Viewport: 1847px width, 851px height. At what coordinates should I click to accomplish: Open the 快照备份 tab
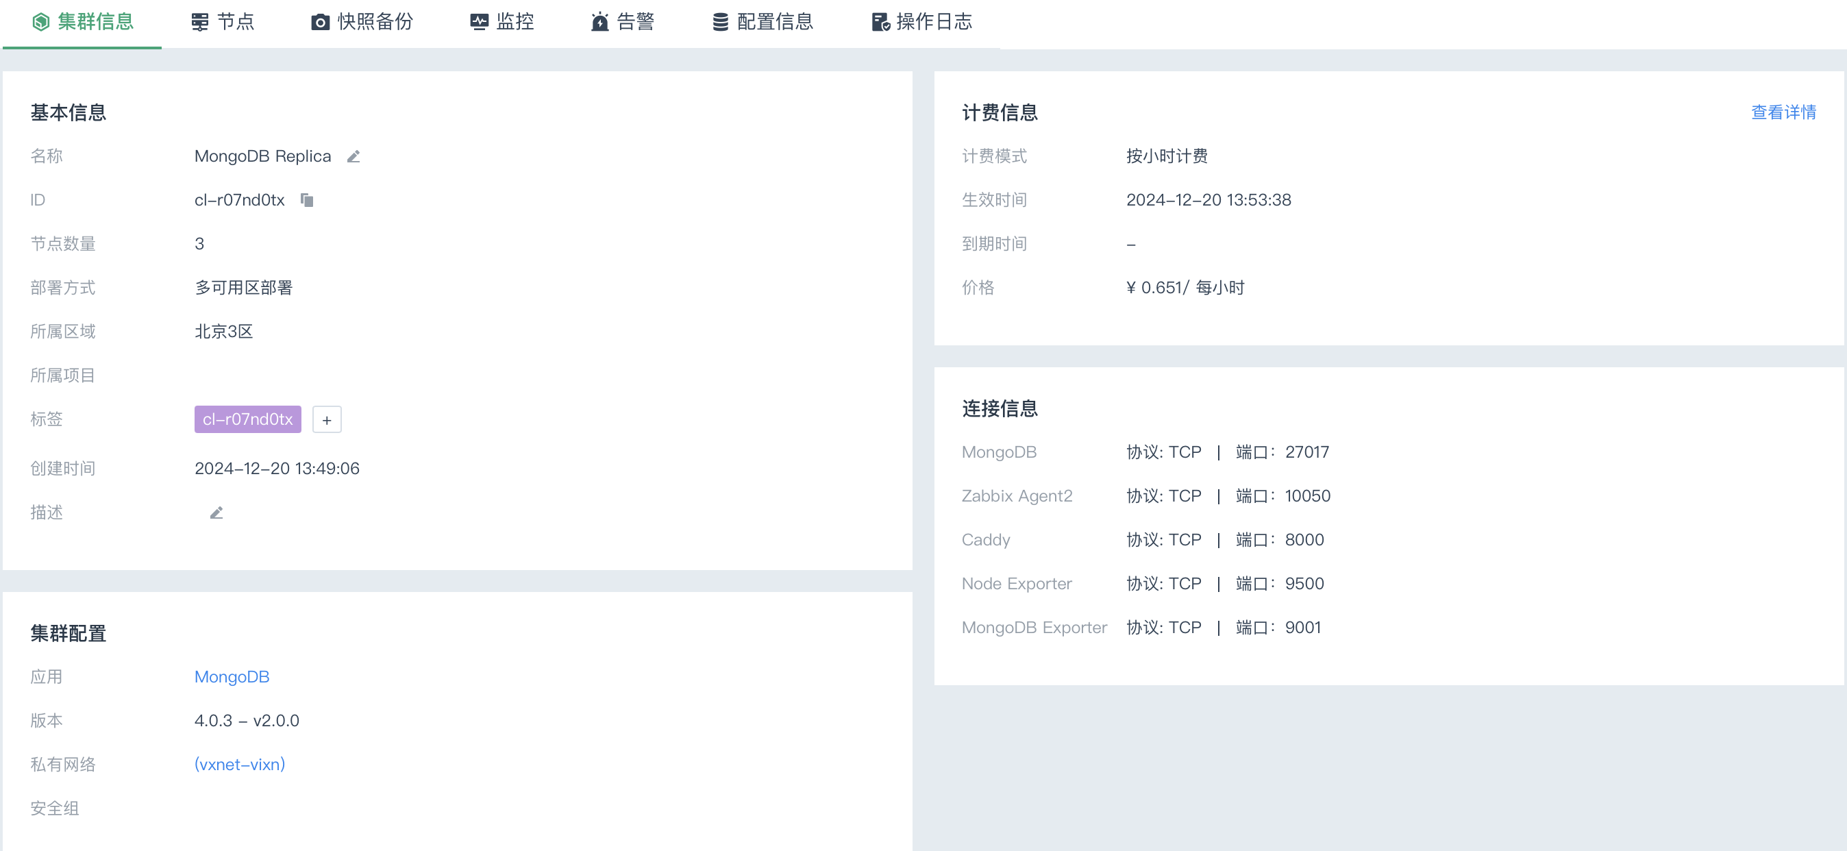coord(362,22)
